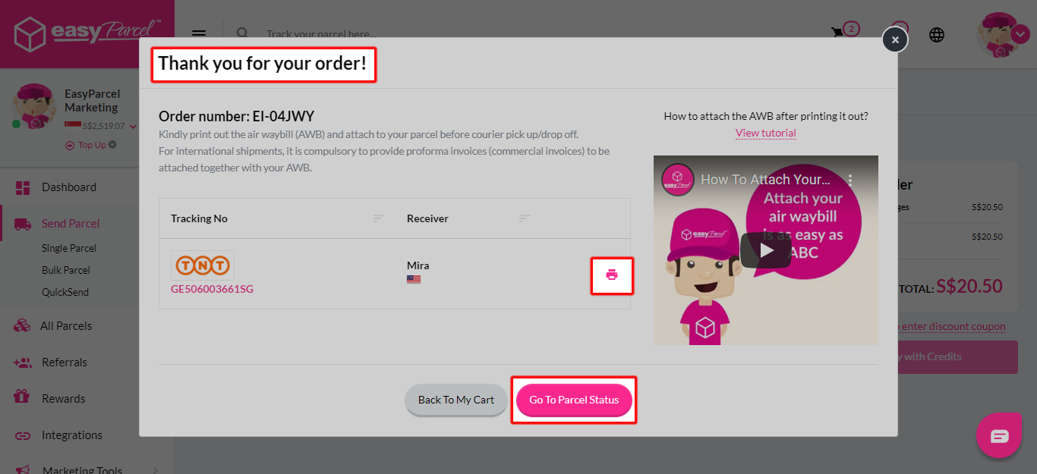This screenshot has height=474, width=1037.
Task: Click Back To My Cart
Action: click(456, 400)
